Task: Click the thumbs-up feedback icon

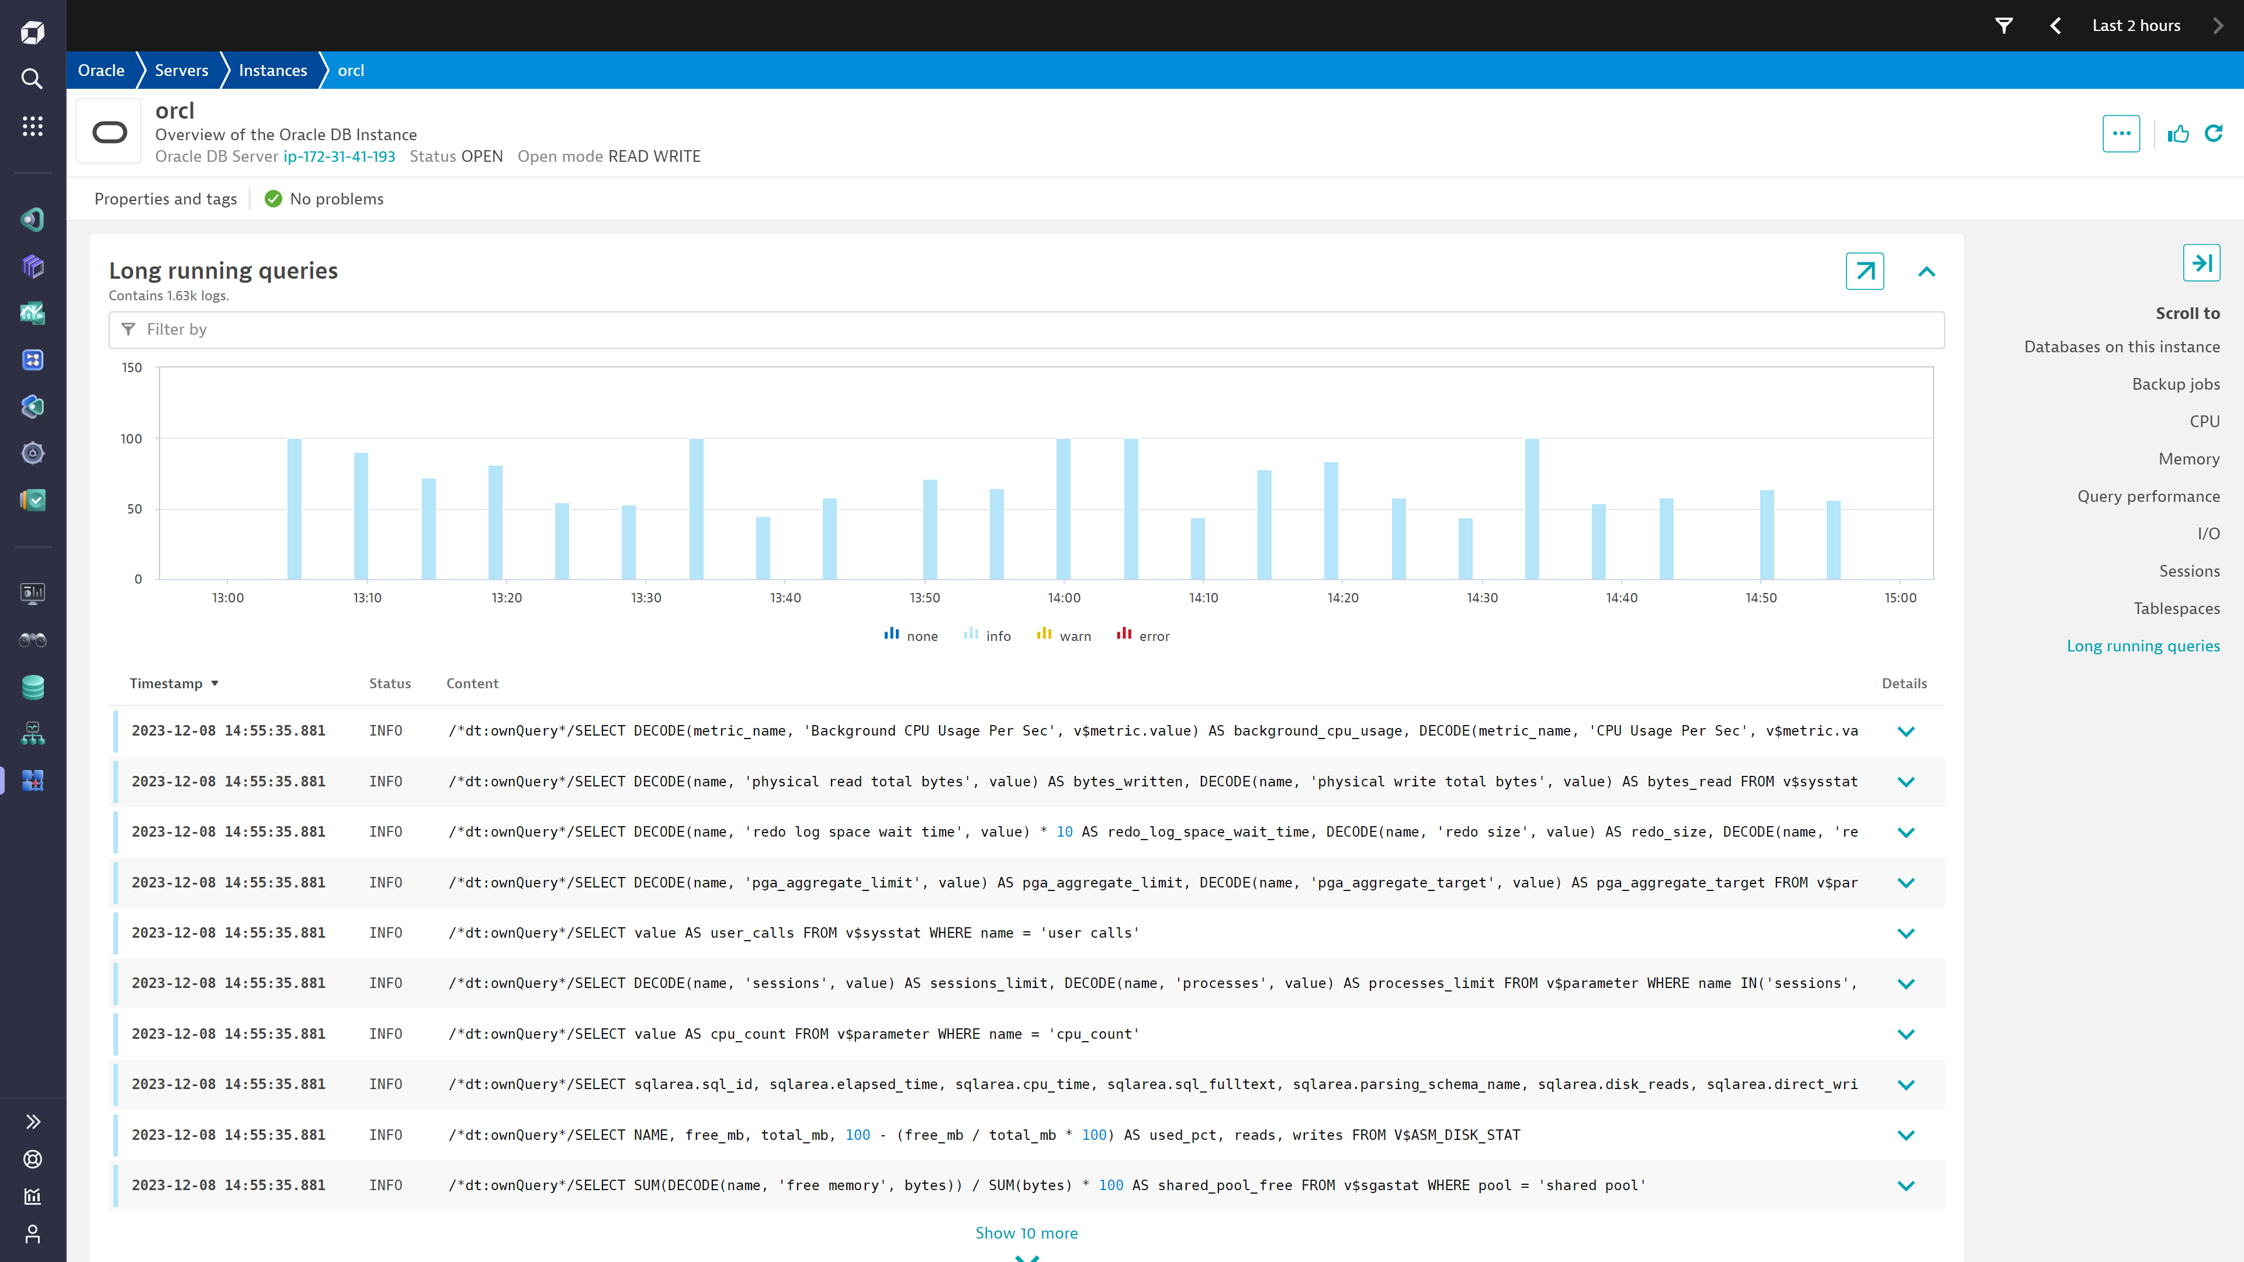Action: [2178, 133]
